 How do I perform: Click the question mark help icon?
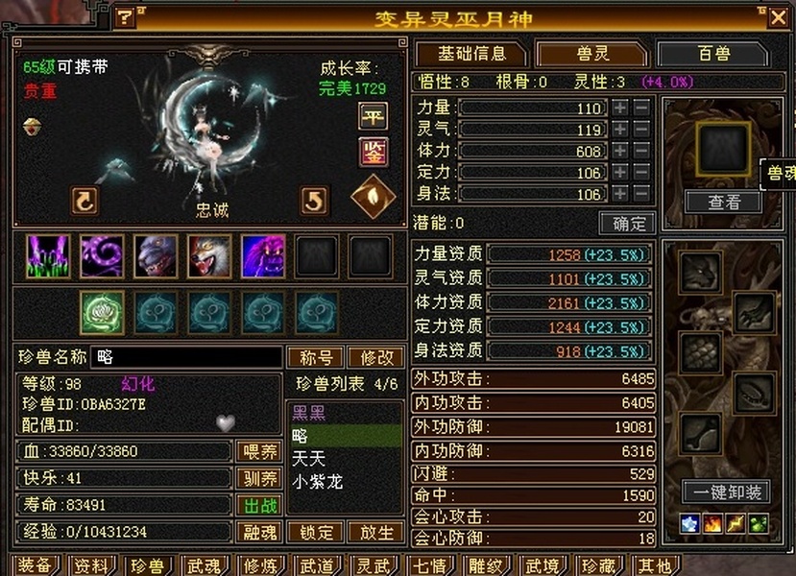pos(125,18)
